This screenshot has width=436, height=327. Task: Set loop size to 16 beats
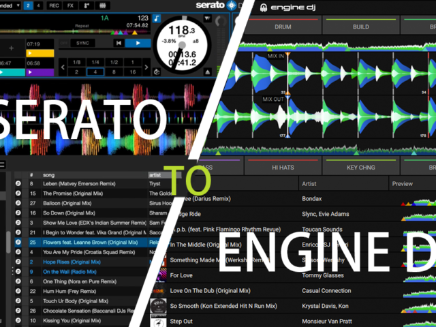pyautogui.click(x=133, y=72)
